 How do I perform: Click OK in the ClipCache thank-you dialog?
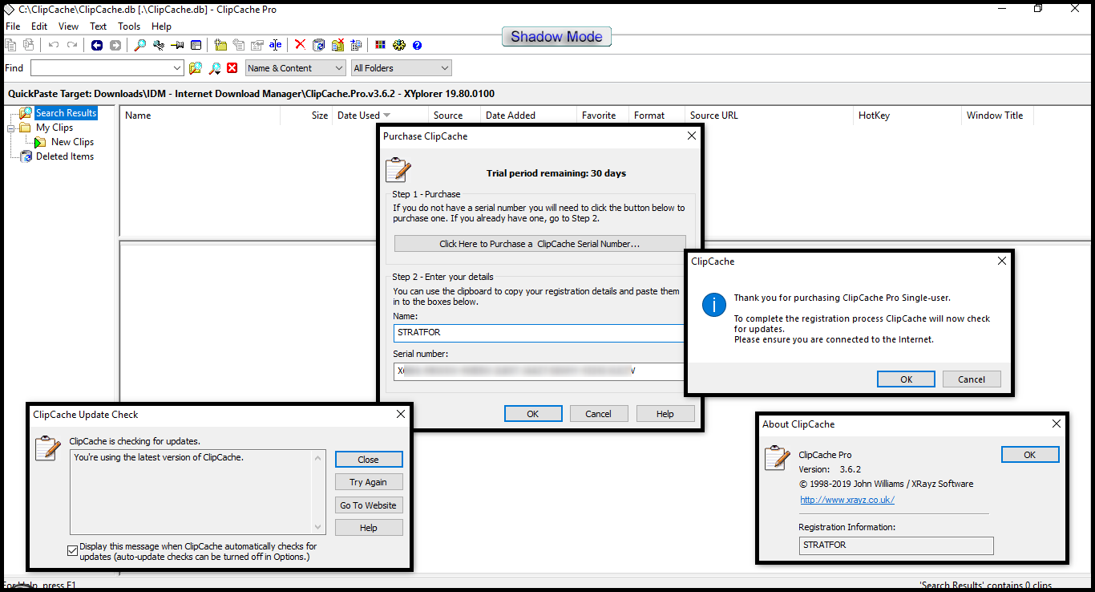pyautogui.click(x=906, y=379)
